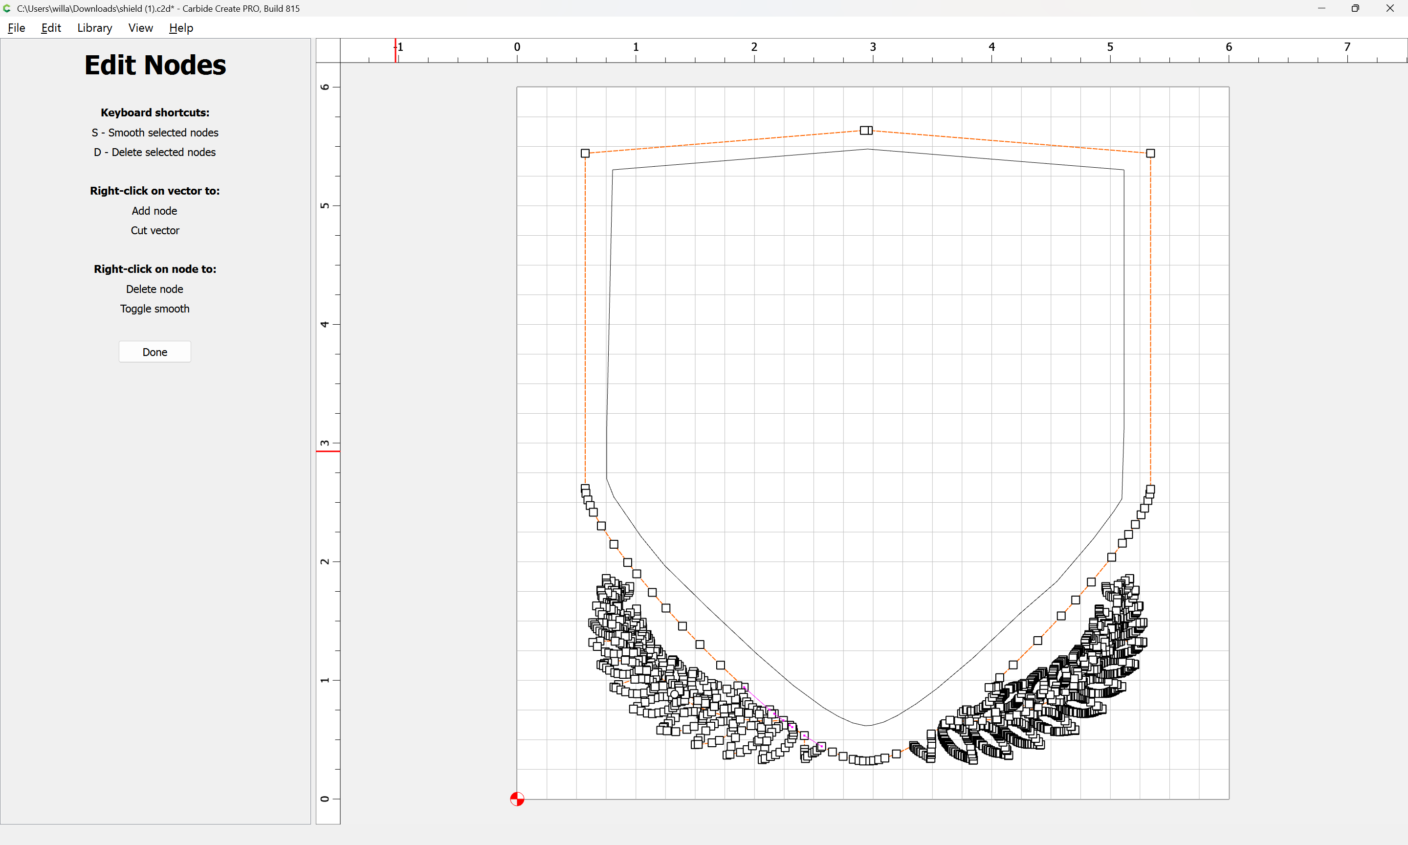Click the Done button
1408x845 pixels.
pyautogui.click(x=155, y=352)
